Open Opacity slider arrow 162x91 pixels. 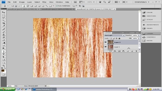139,35
